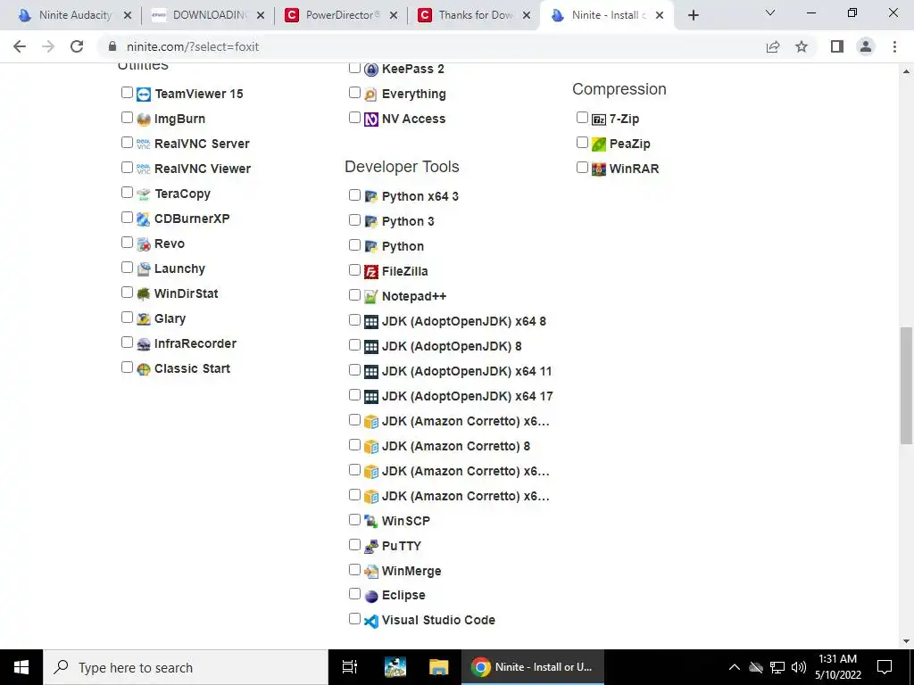This screenshot has width=914, height=685.
Task: Click the Chrome profile avatar icon
Action: click(x=866, y=46)
